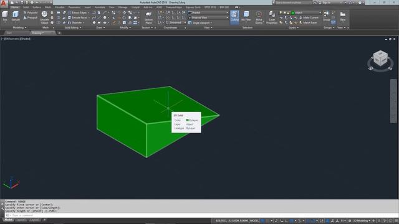Open the Help question mark icon

click(x=360, y=2)
